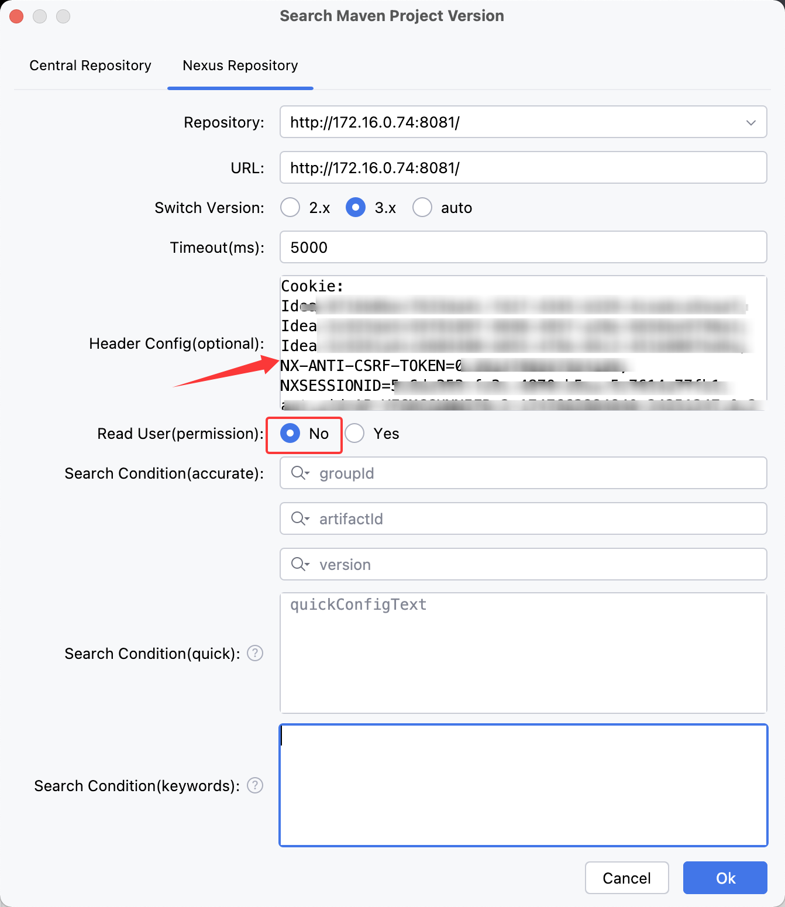Click the artifactId search magnifier icon
This screenshot has height=907, width=785.
[299, 518]
